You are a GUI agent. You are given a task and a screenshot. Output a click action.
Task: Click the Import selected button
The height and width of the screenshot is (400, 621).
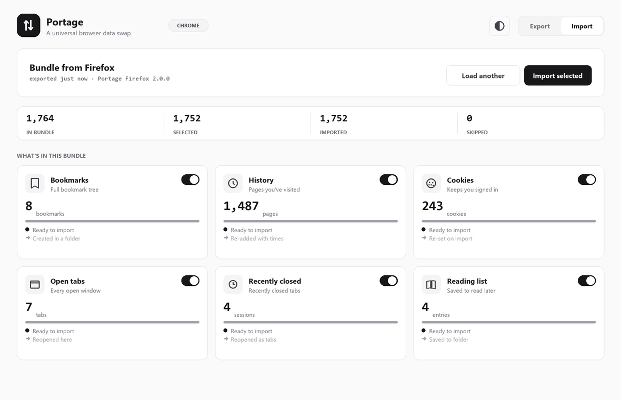pos(558,76)
